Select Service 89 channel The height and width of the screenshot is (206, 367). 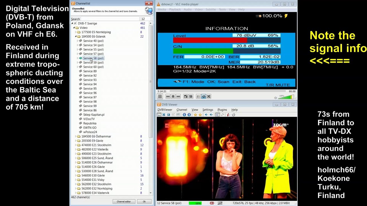pyautogui.click(x=90, y=71)
